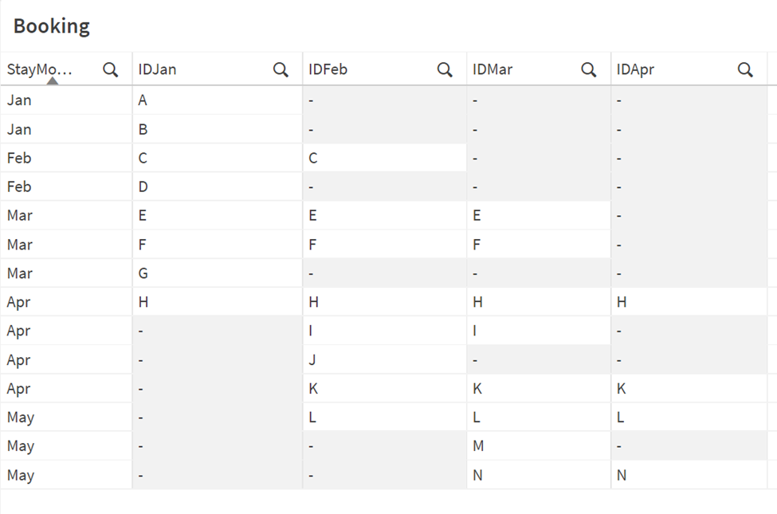The width and height of the screenshot is (777, 514).
Task: Select value C in the IDFeb column
Action: pyautogui.click(x=313, y=158)
